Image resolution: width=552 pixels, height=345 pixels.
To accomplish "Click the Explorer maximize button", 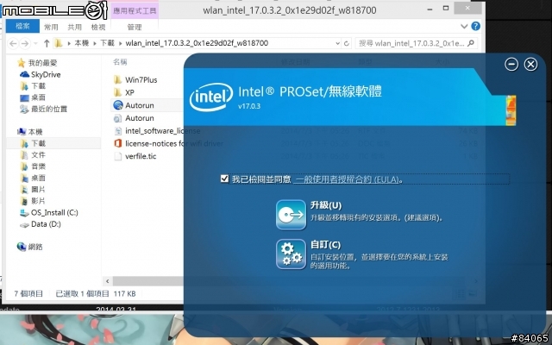I will (x=446, y=8).
